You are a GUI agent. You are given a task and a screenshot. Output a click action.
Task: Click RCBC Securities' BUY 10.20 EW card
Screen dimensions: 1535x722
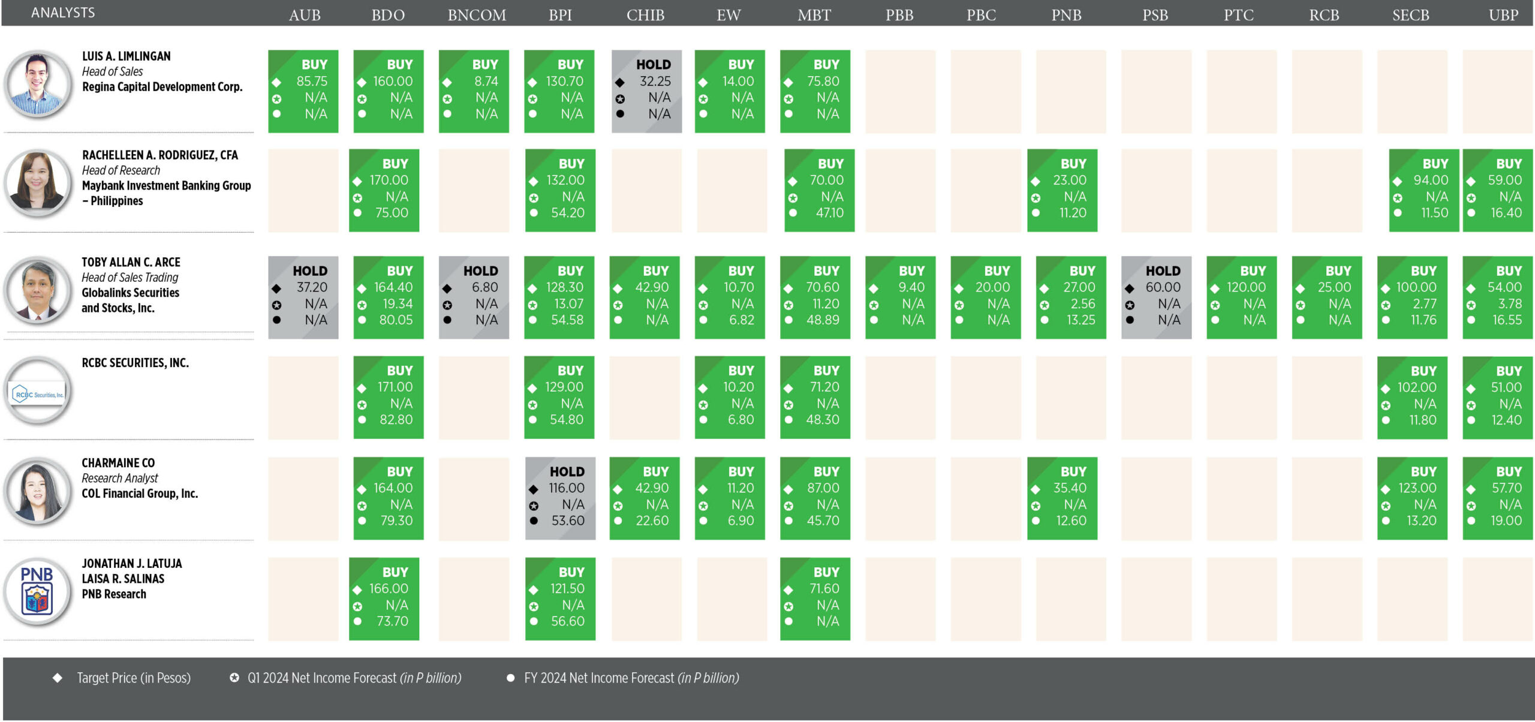click(x=730, y=398)
